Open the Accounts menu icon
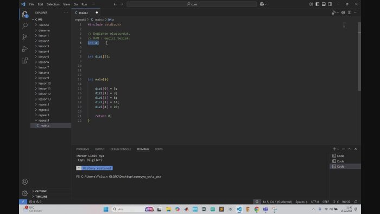This screenshot has height=214, width=380. [25, 181]
